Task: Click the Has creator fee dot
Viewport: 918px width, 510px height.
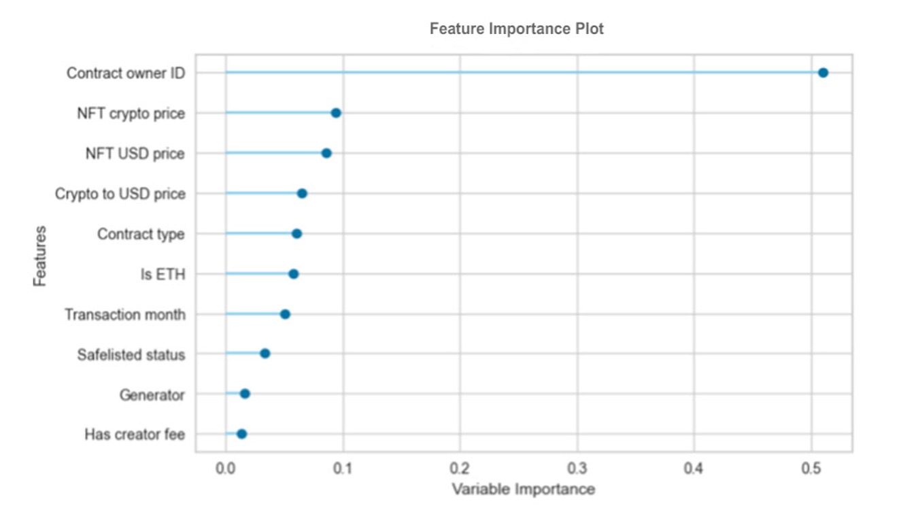Action: [x=241, y=434]
